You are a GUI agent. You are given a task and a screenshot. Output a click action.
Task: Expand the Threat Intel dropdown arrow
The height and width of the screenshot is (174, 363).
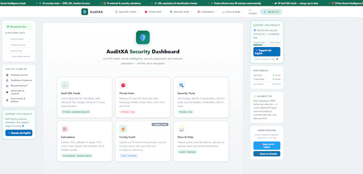click(163, 12)
